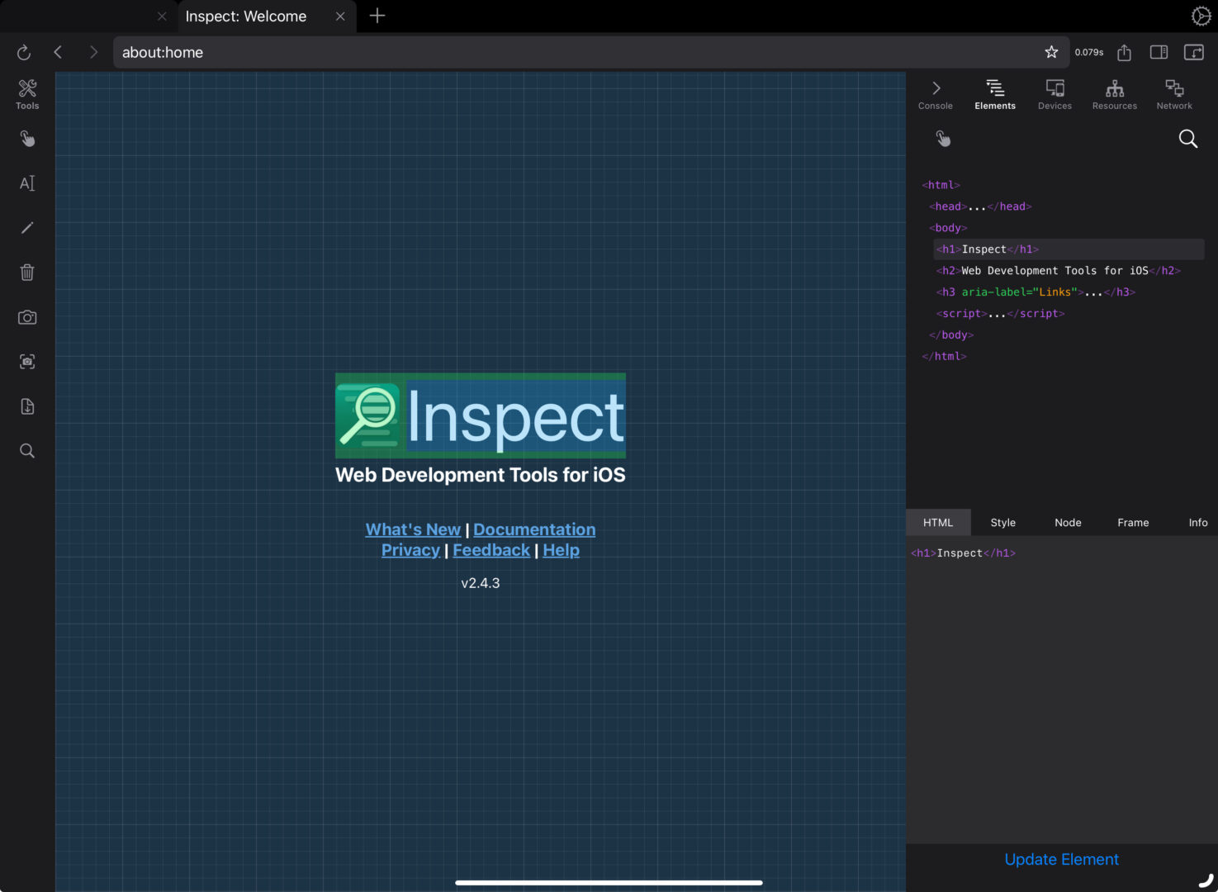The image size is (1218, 892).
Task: Open the What's New link
Action: pos(413,529)
